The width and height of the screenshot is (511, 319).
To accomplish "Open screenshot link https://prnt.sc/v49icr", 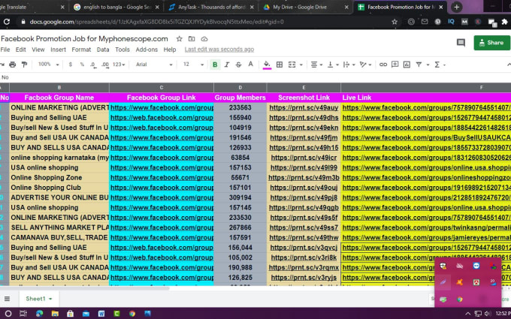I will [304, 158].
